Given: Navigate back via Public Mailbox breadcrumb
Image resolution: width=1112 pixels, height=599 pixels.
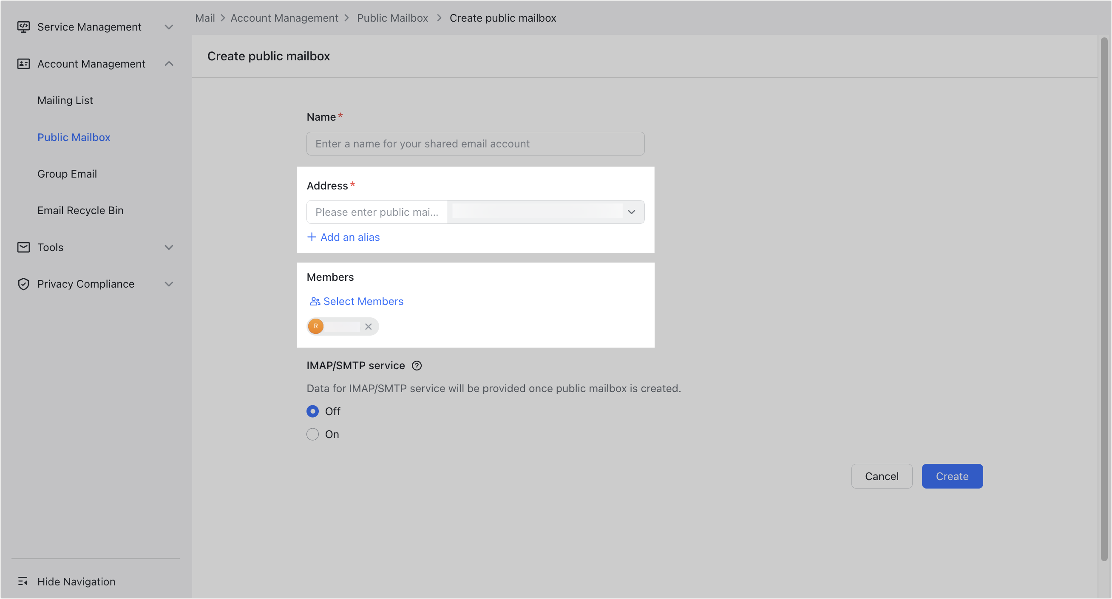Looking at the screenshot, I should (392, 18).
